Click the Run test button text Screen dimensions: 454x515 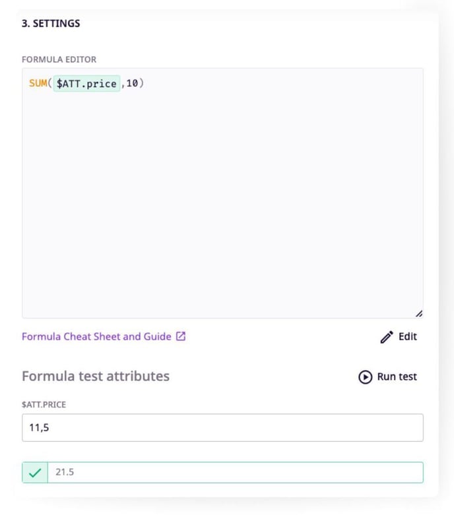point(397,377)
